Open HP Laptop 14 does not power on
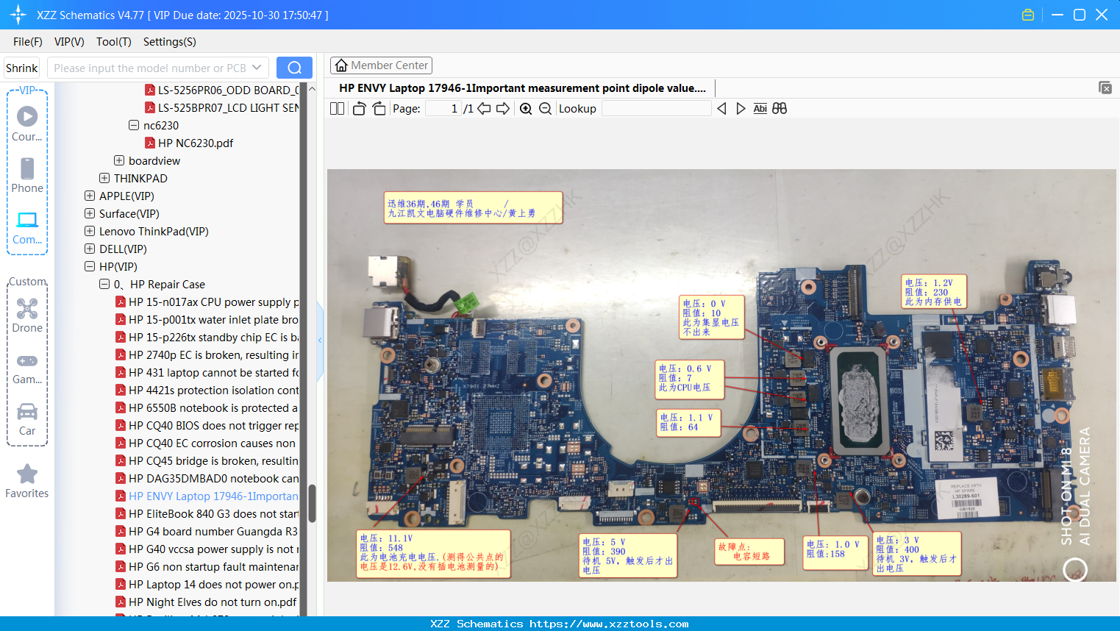 [207, 584]
